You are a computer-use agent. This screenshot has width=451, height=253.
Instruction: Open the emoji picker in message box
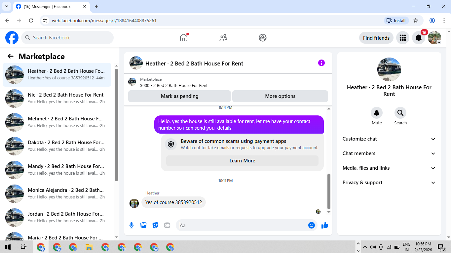312,225
